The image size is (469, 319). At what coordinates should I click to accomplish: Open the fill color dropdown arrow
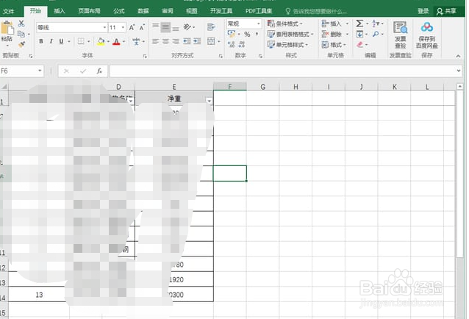[108, 42]
